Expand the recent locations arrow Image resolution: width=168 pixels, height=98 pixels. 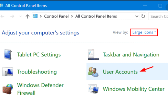pos(20,16)
